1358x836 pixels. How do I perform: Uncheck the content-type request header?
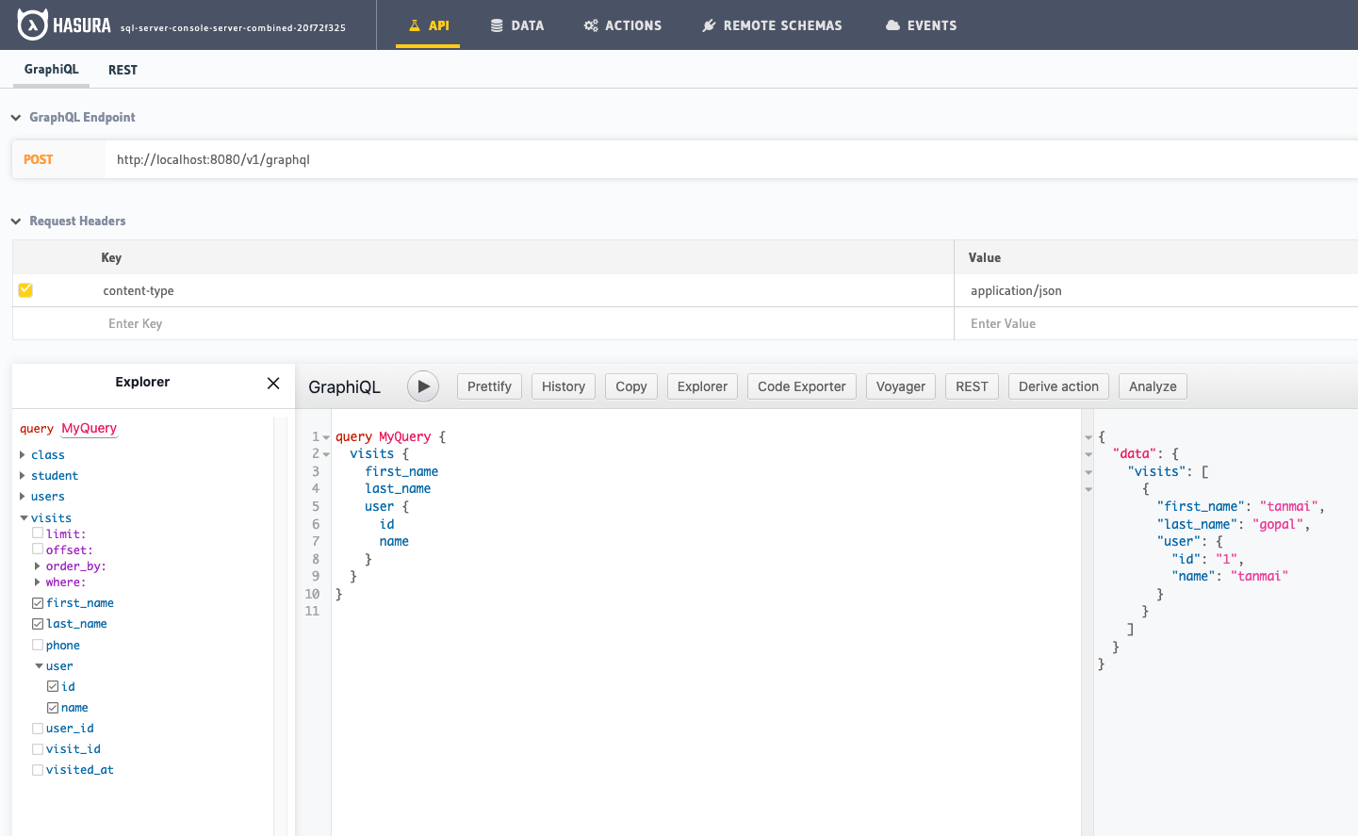pyautogui.click(x=25, y=290)
